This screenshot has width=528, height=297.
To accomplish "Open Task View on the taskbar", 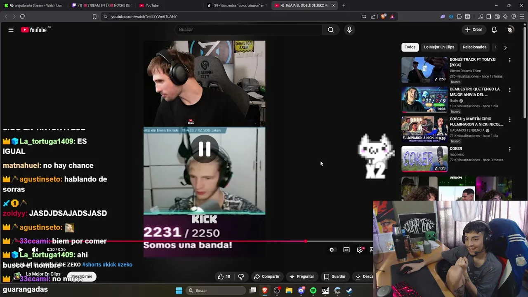I will [x=253, y=290].
